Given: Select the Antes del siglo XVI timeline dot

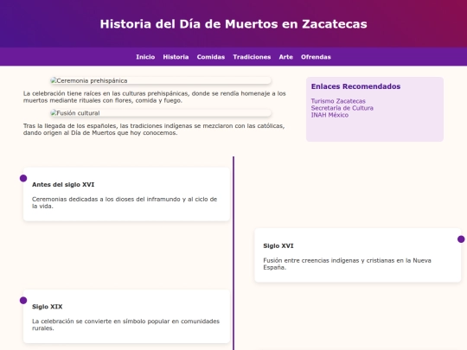Looking at the screenshot, I should click(x=23, y=178).
